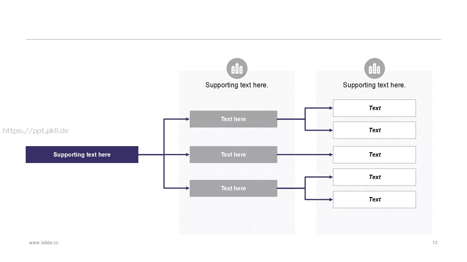Select the arrow pointing to the top gray box
The height and width of the screenshot is (262, 467).
point(177,119)
